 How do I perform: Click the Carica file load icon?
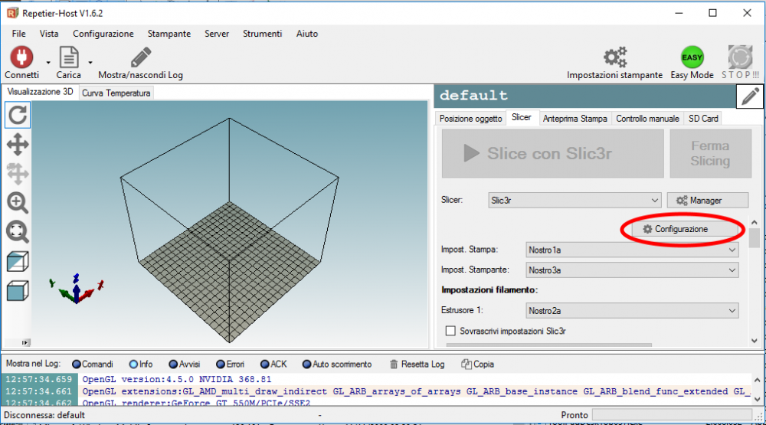click(x=69, y=58)
